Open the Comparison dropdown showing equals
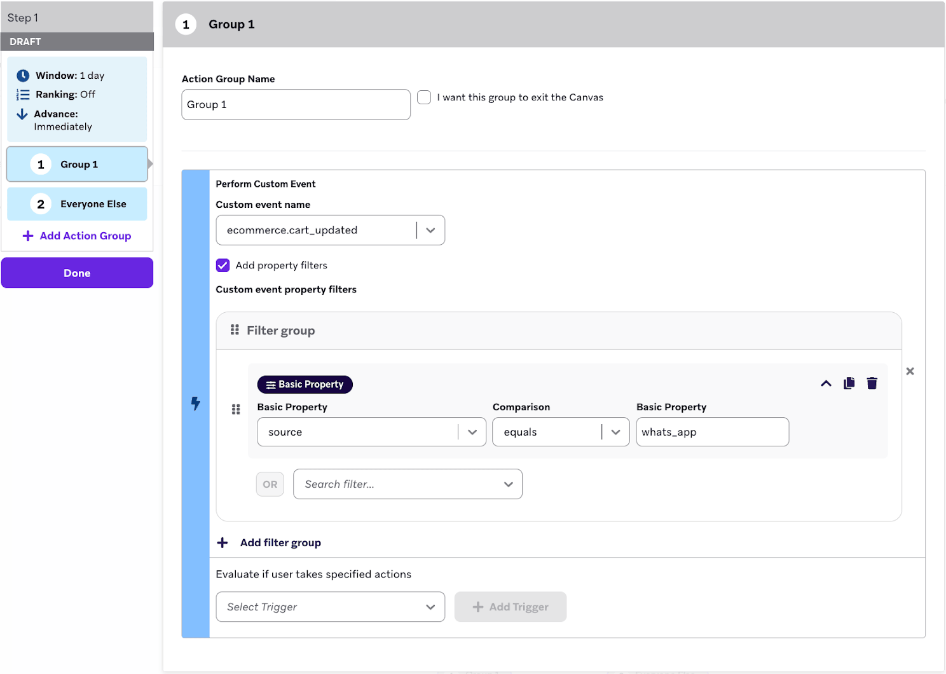This screenshot has height=674, width=946. pos(614,432)
